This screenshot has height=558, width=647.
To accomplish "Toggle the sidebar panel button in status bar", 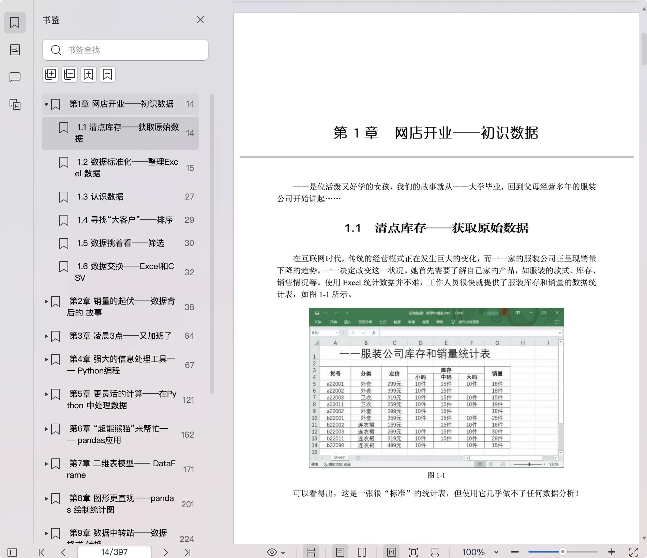I will 12,552.
